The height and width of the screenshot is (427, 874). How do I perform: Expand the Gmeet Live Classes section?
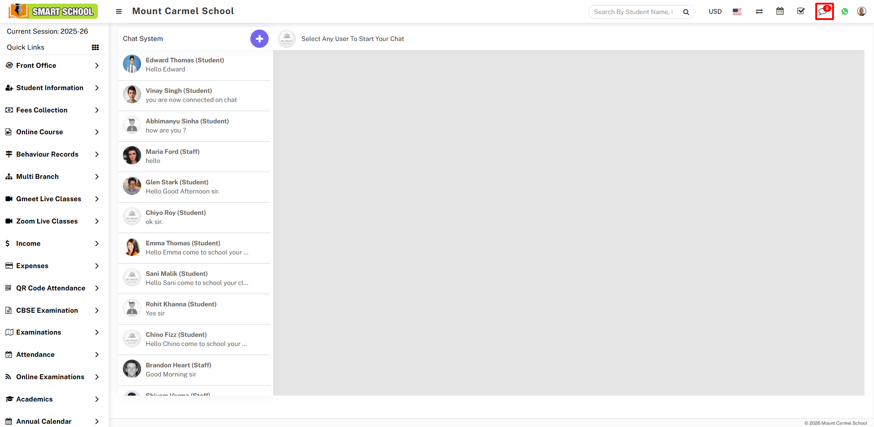pos(47,198)
